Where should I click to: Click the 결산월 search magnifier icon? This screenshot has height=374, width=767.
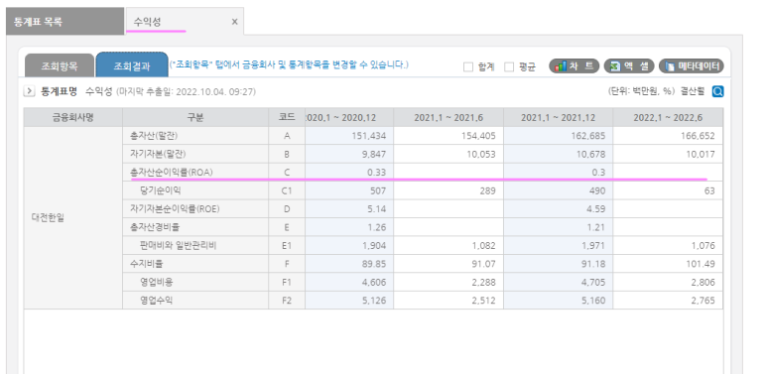717,91
